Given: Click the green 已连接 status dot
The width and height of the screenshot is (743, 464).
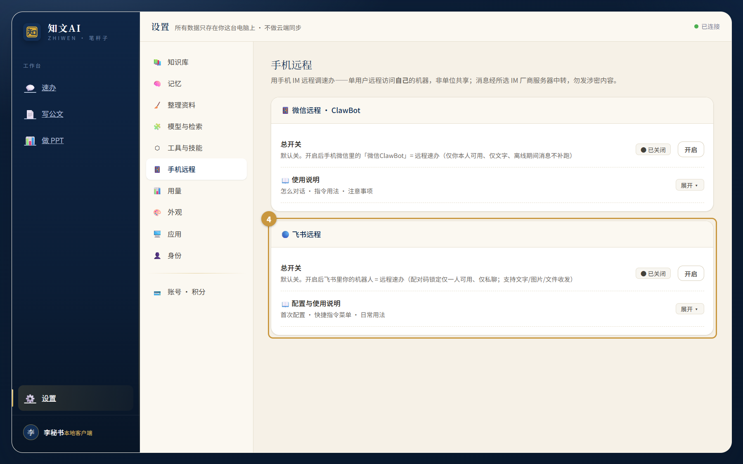Looking at the screenshot, I should point(696,26).
